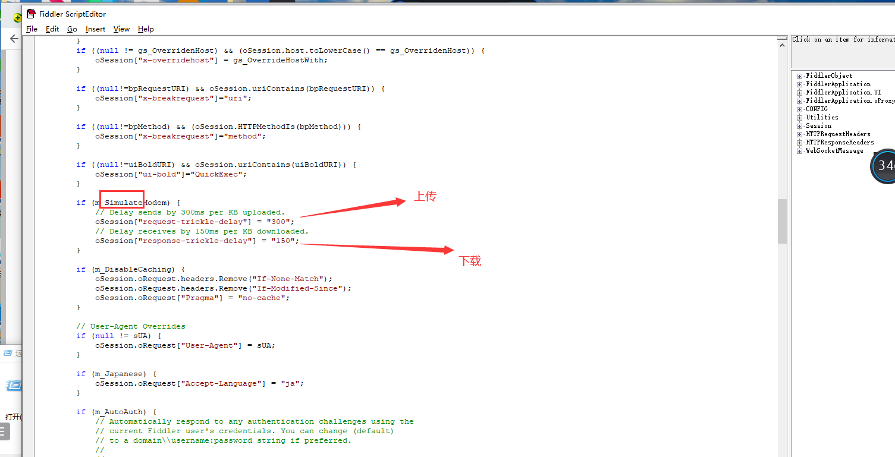The image size is (895, 457).
Task: Select Session in the class tree
Action: point(818,126)
